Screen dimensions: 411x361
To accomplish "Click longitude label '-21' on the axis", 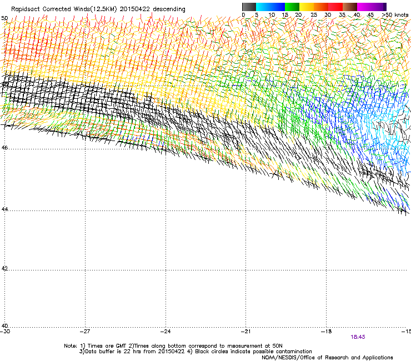I will pyautogui.click(x=245, y=332).
